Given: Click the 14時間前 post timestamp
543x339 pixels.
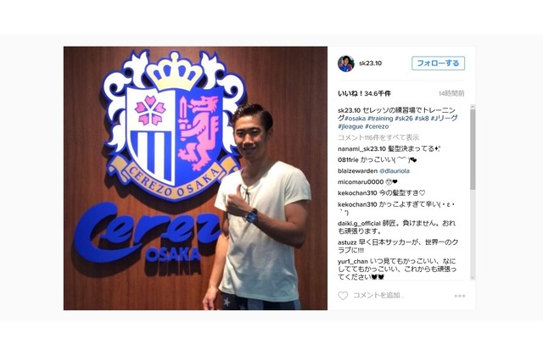Looking at the screenshot, I should [x=451, y=93].
